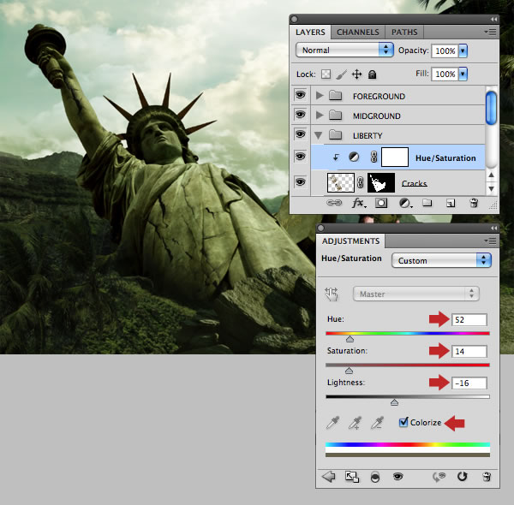
Task: Click Hue/Saturation adjustment layer icon
Action: pos(354,157)
